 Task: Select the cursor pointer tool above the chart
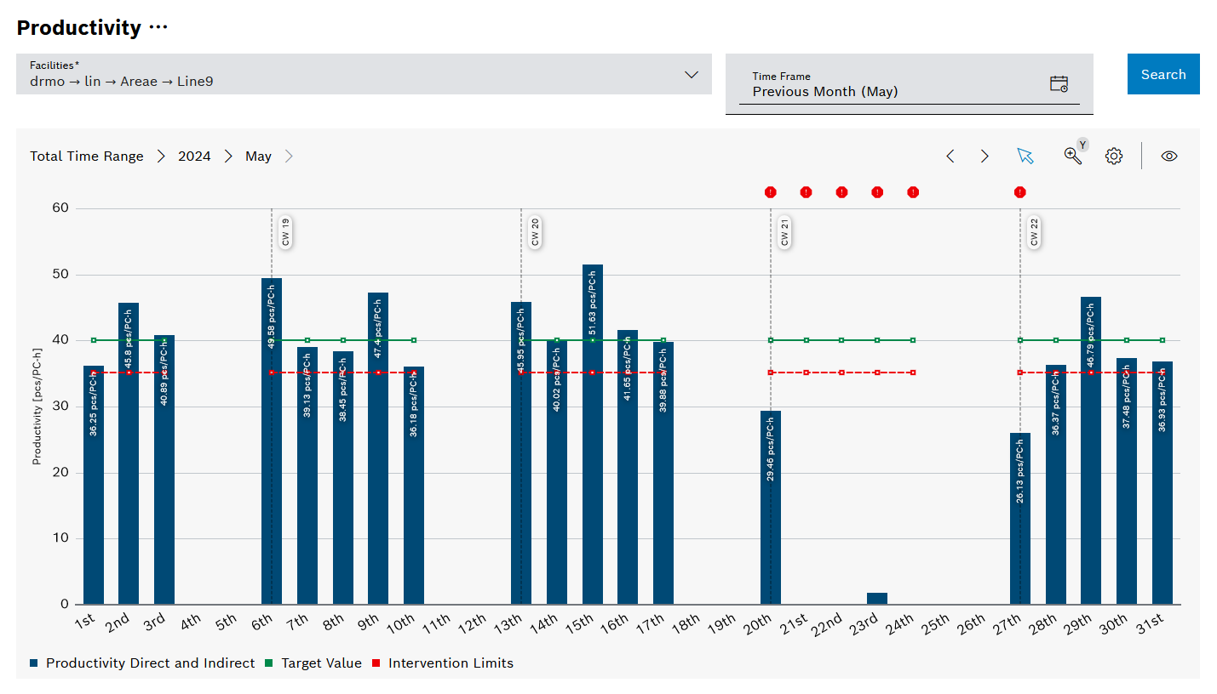1025,156
